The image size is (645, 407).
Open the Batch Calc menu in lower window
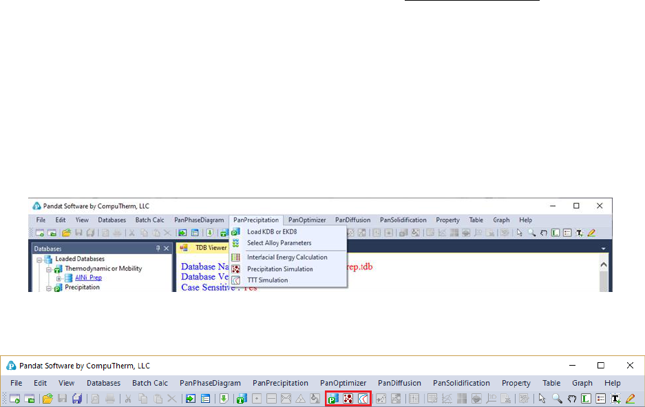tap(150, 383)
